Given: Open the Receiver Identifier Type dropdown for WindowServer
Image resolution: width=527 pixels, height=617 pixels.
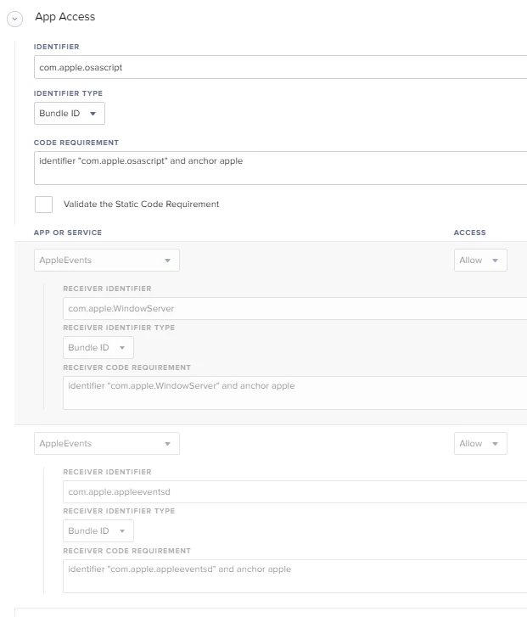Looking at the screenshot, I should point(98,347).
